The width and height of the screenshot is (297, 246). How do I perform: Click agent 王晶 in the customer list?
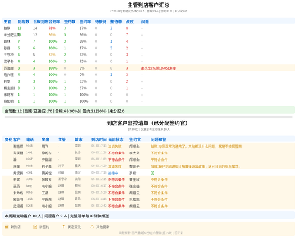coord(45,193)
